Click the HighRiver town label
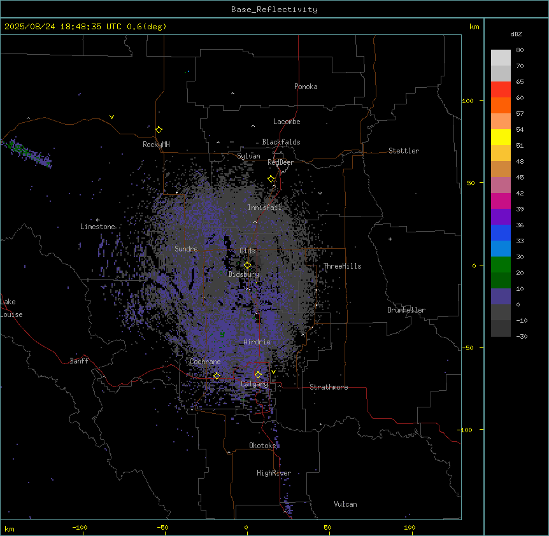 274,473
